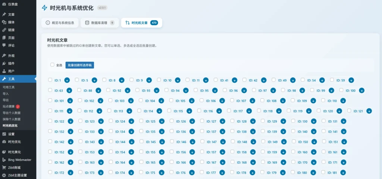Click the lightning bolt logo in the header
382x179 pixels.
point(45,7)
